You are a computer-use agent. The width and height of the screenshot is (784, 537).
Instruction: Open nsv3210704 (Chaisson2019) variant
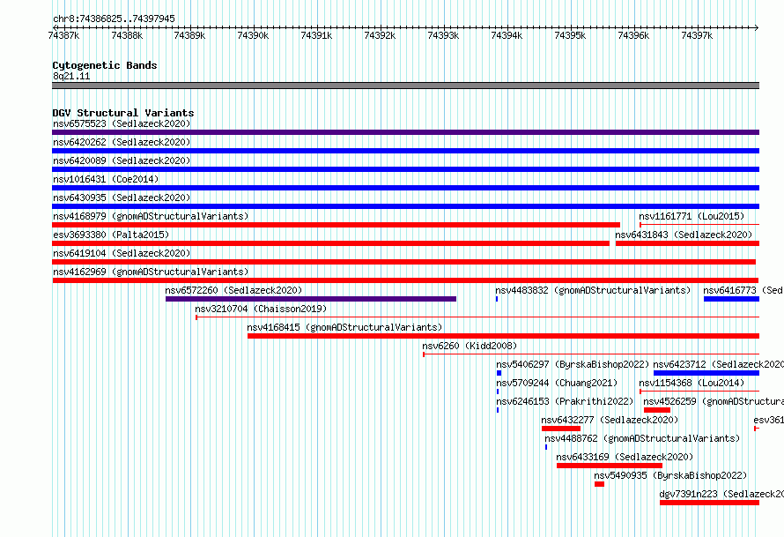click(261, 309)
